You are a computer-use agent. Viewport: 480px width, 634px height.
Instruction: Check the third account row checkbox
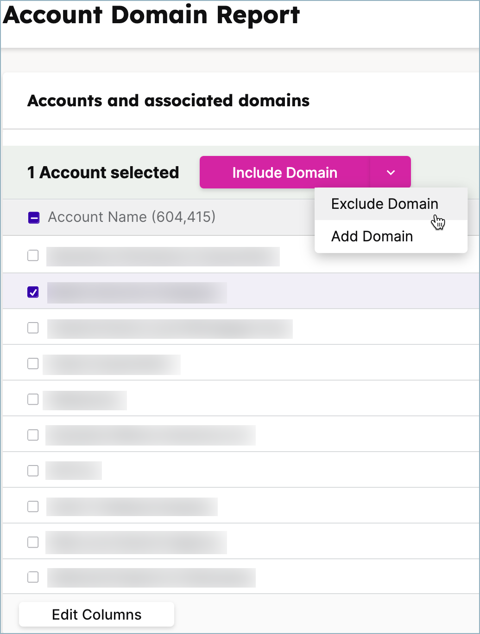pos(33,328)
